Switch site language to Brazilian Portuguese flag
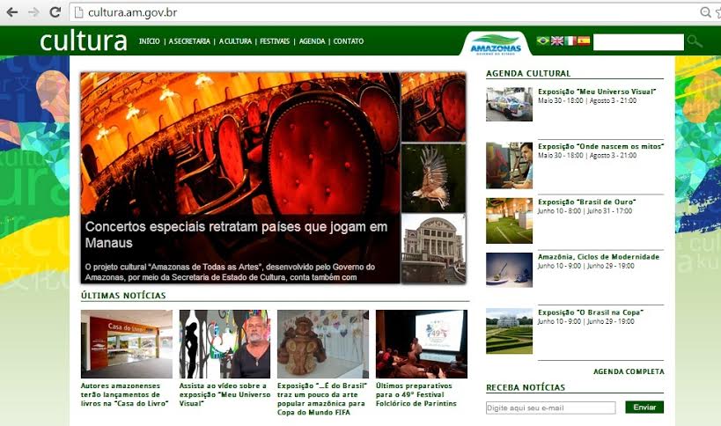Viewport: 721px width, 426px height. (543, 40)
